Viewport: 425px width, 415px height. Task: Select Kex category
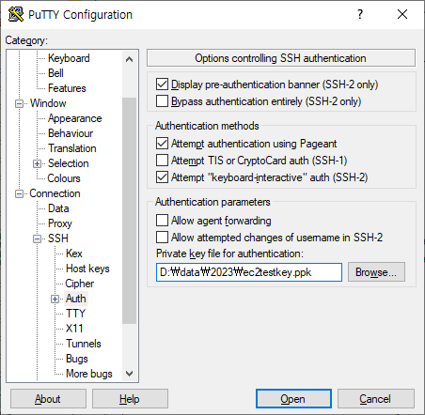point(74,254)
